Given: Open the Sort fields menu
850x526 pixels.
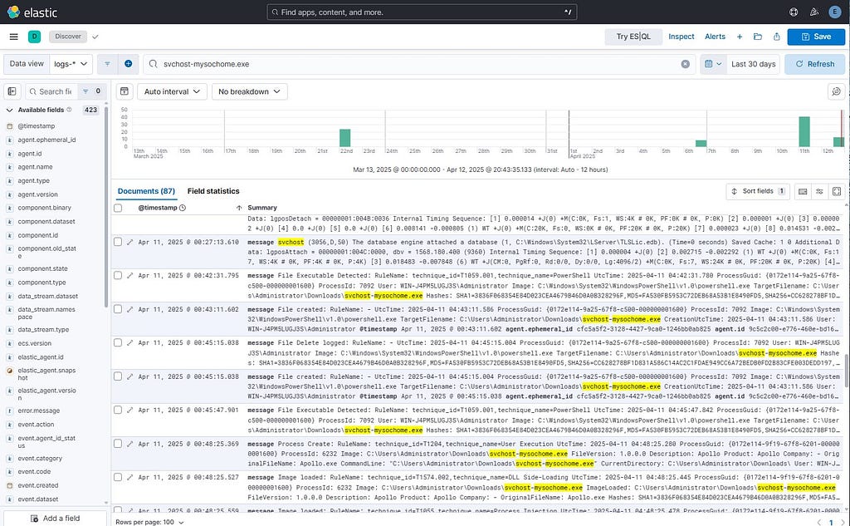Looking at the screenshot, I should click(x=758, y=191).
